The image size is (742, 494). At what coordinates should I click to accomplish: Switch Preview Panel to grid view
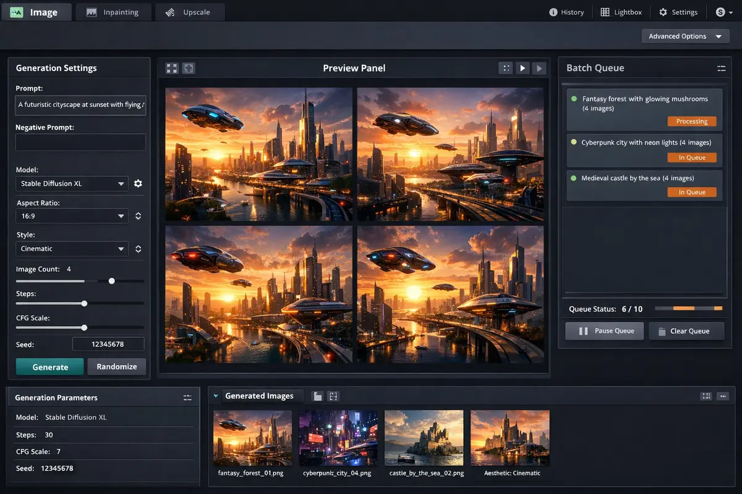(x=172, y=68)
